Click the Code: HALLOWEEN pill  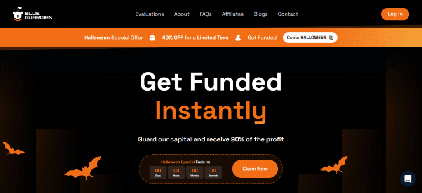[310, 38]
